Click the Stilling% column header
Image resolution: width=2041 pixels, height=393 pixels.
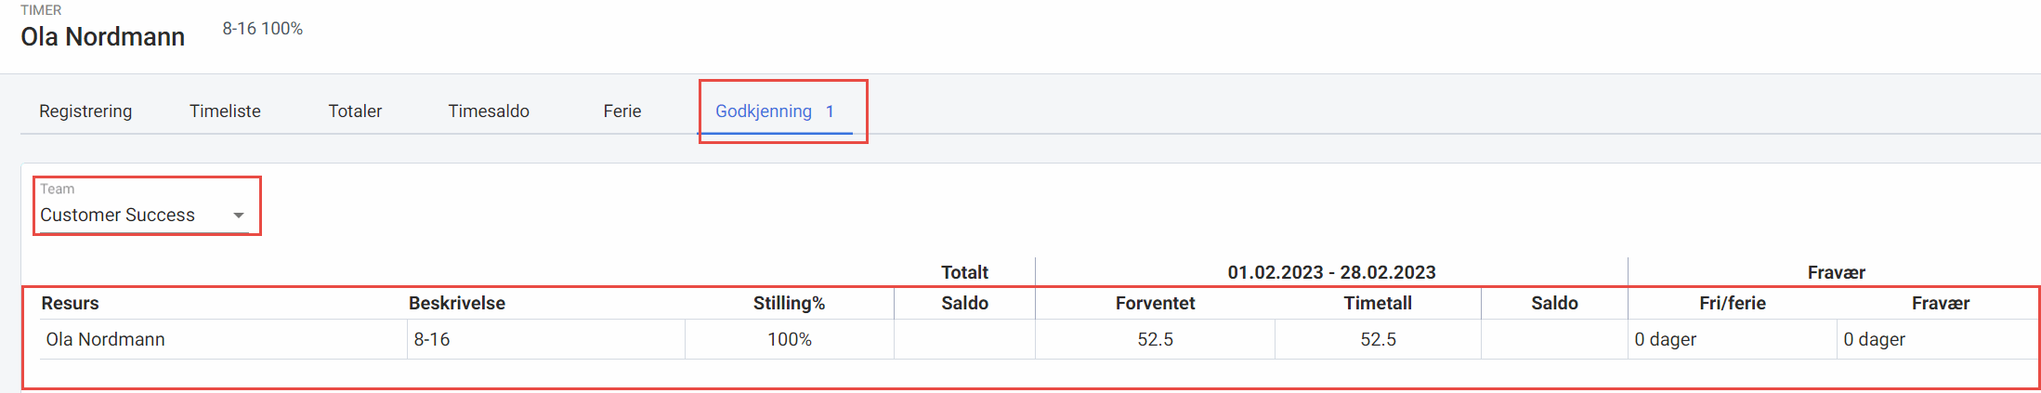789,304
